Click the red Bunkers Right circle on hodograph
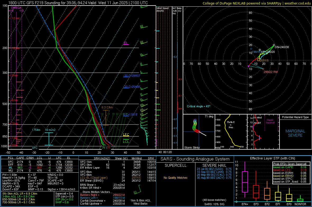Screen dimensions: 312x207 (x=263, y=69)
